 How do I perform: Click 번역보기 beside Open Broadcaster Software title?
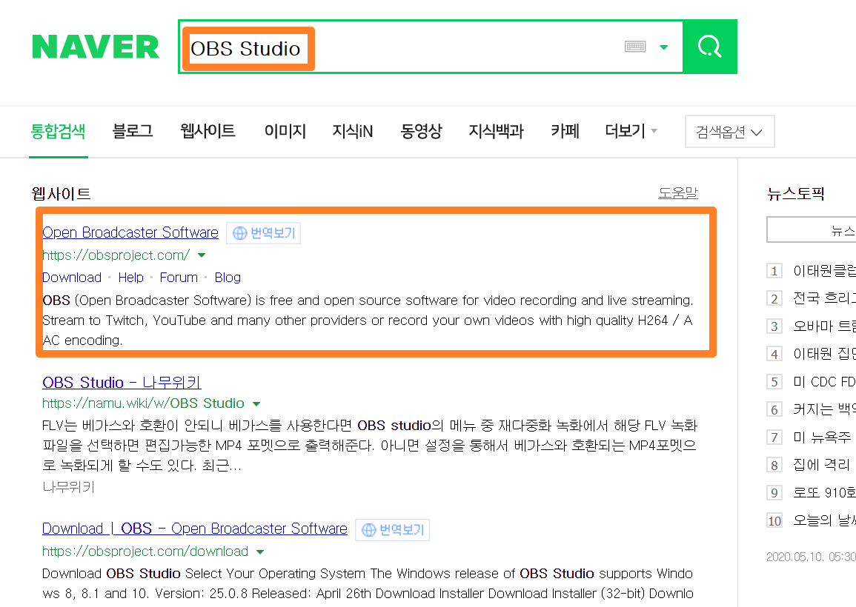click(264, 233)
